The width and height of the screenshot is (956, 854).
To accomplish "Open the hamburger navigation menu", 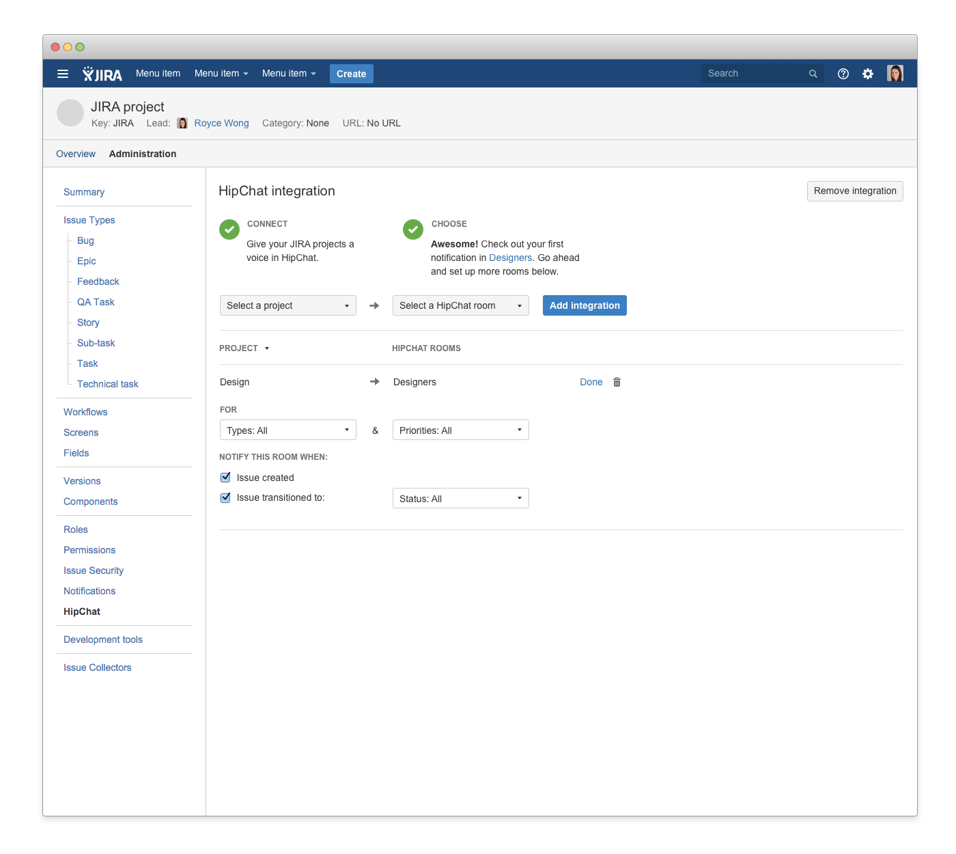I will 63,74.
